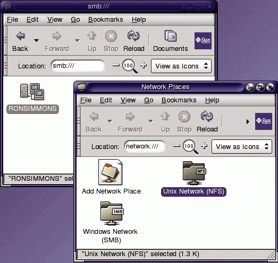Open the File menu in Network Places

point(86,100)
